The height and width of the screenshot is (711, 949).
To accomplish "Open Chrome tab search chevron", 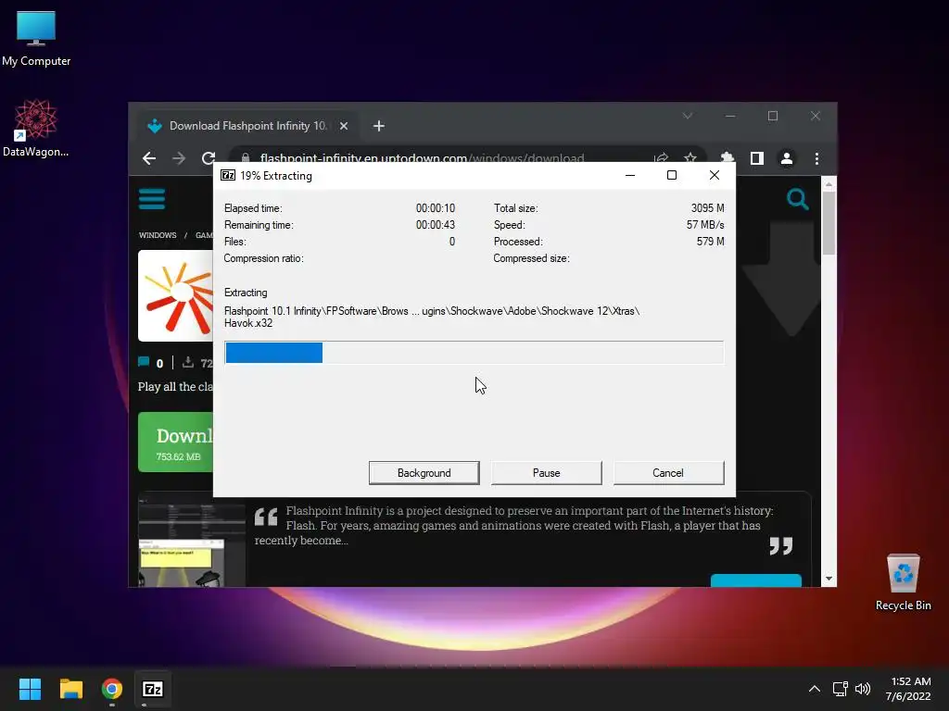I will tap(687, 116).
